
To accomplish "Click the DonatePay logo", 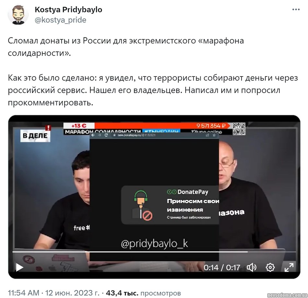I will click(x=188, y=192).
